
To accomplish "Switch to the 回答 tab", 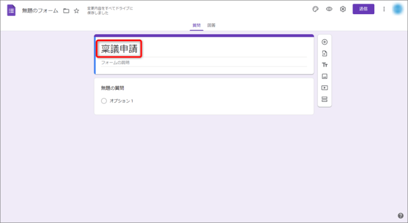I will (x=211, y=26).
